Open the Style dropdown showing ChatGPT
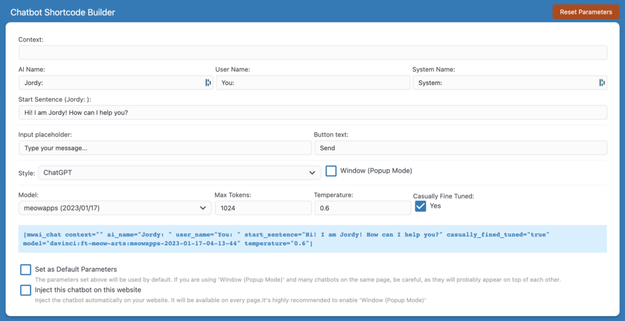Viewport: 625px width, 321px height. [x=179, y=173]
